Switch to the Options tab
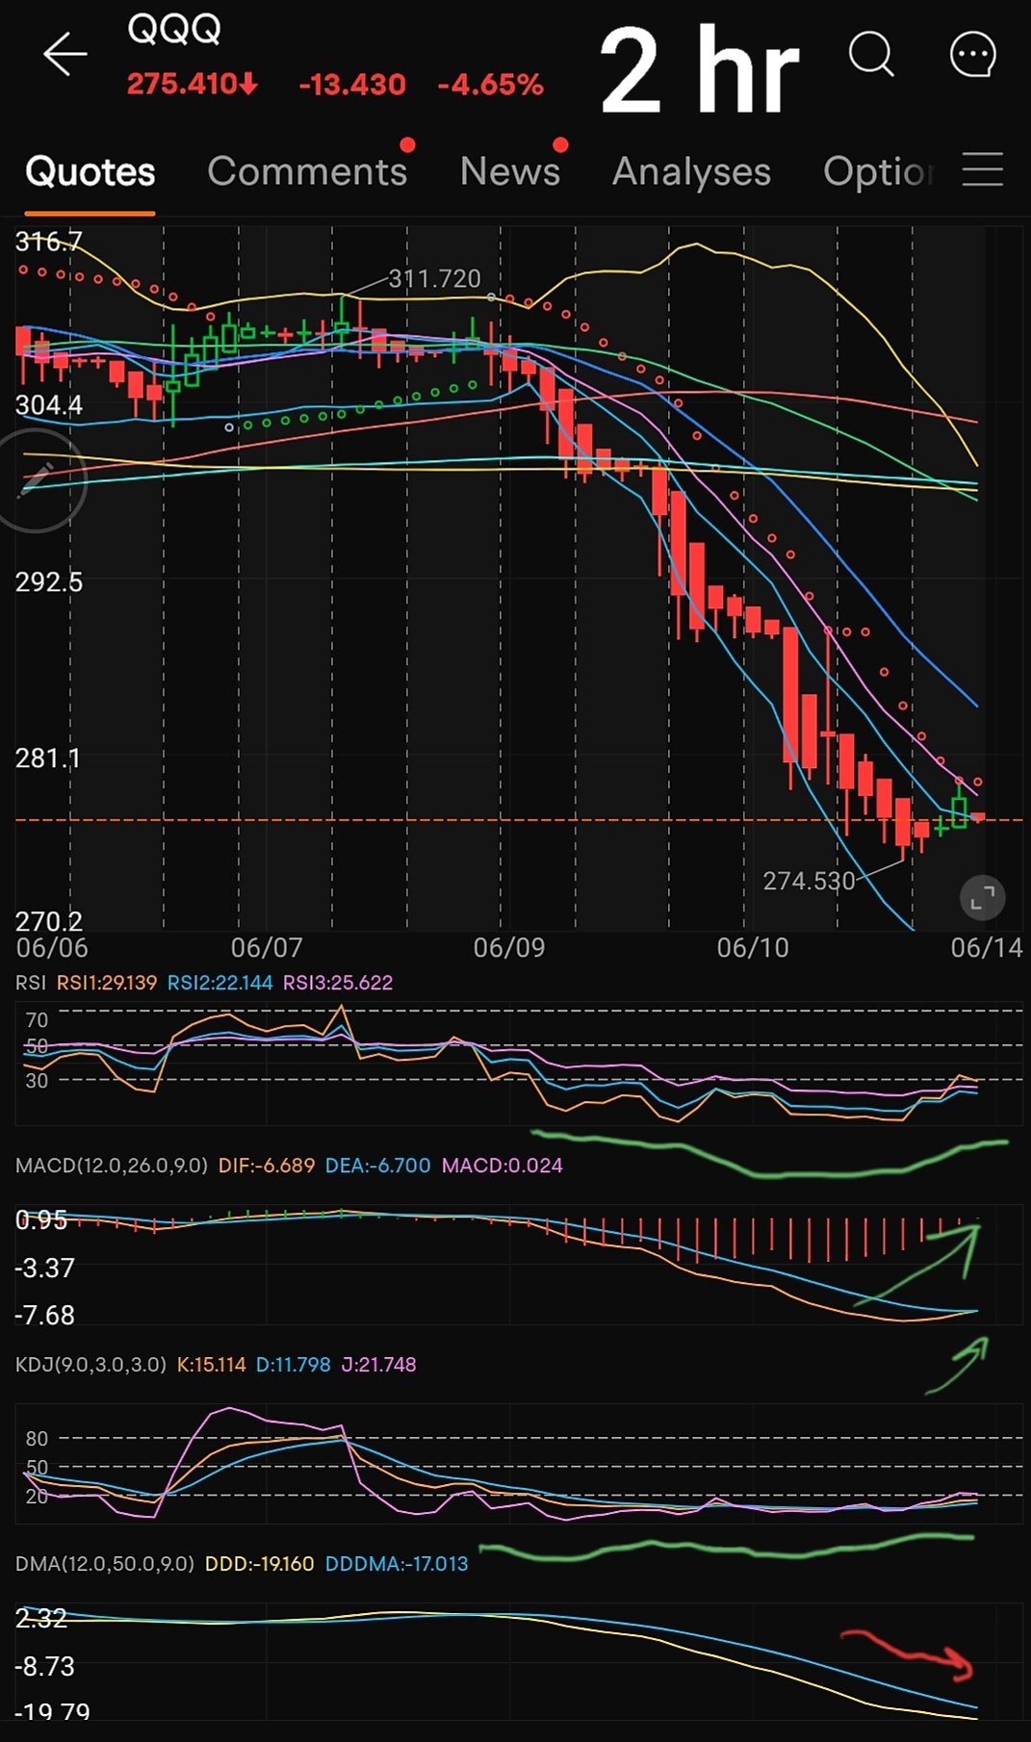 pos(878,172)
